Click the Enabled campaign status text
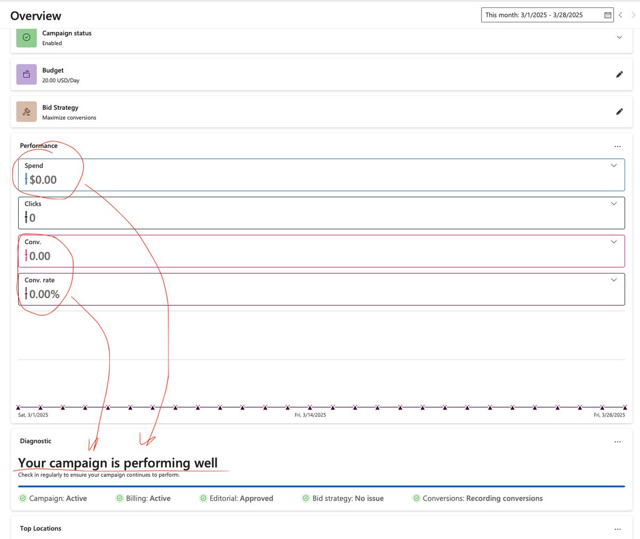Viewport: 640px width, 539px height. (52, 43)
